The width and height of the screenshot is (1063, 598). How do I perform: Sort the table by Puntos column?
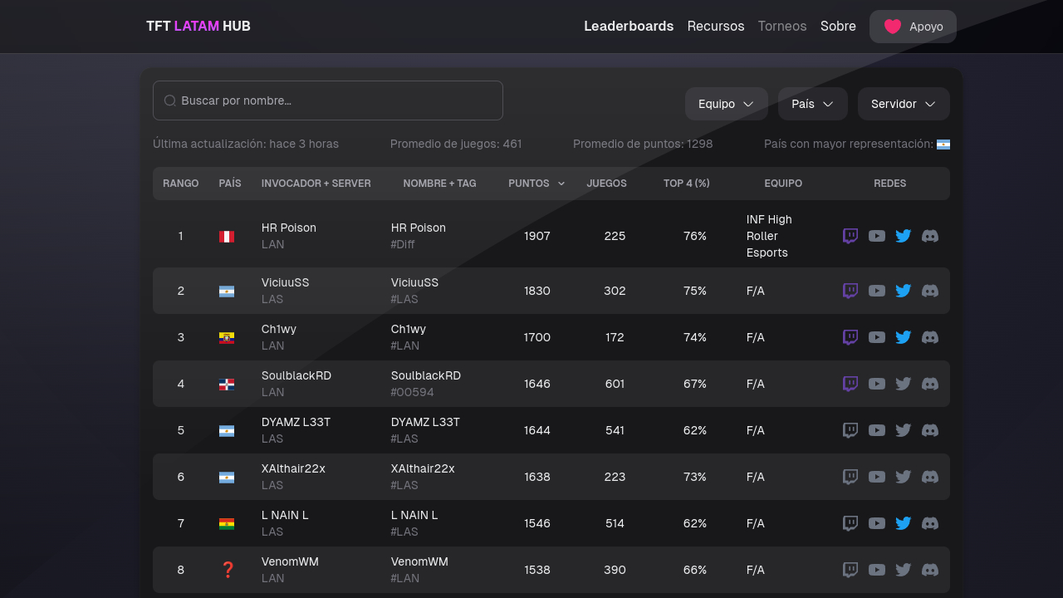(536, 184)
